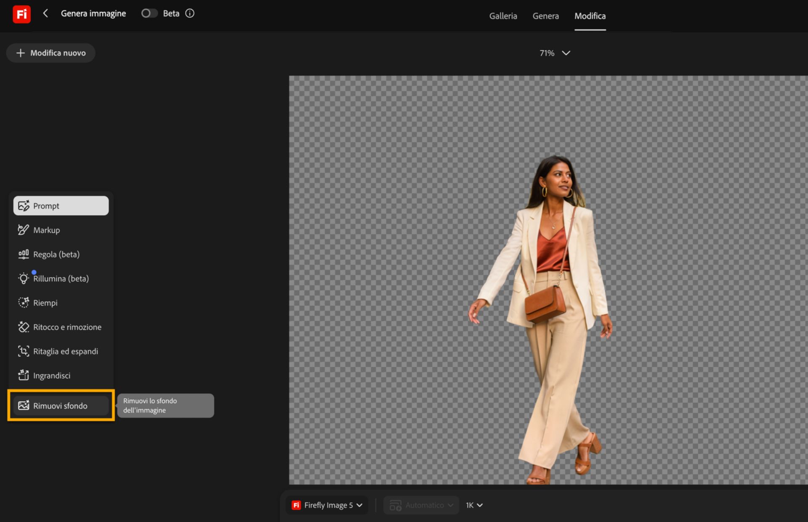Screen dimensions: 808x522
Task: Click the woman image on canvas
Action: [543, 320]
